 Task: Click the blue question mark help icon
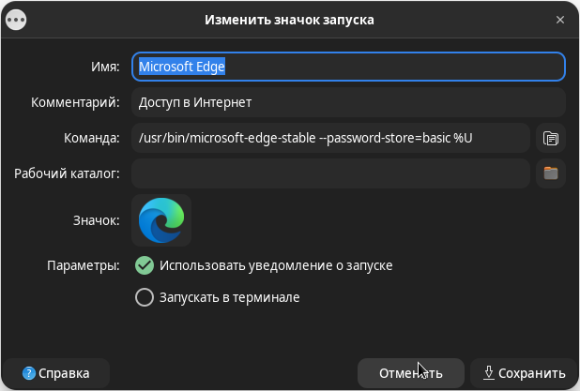click(x=29, y=373)
